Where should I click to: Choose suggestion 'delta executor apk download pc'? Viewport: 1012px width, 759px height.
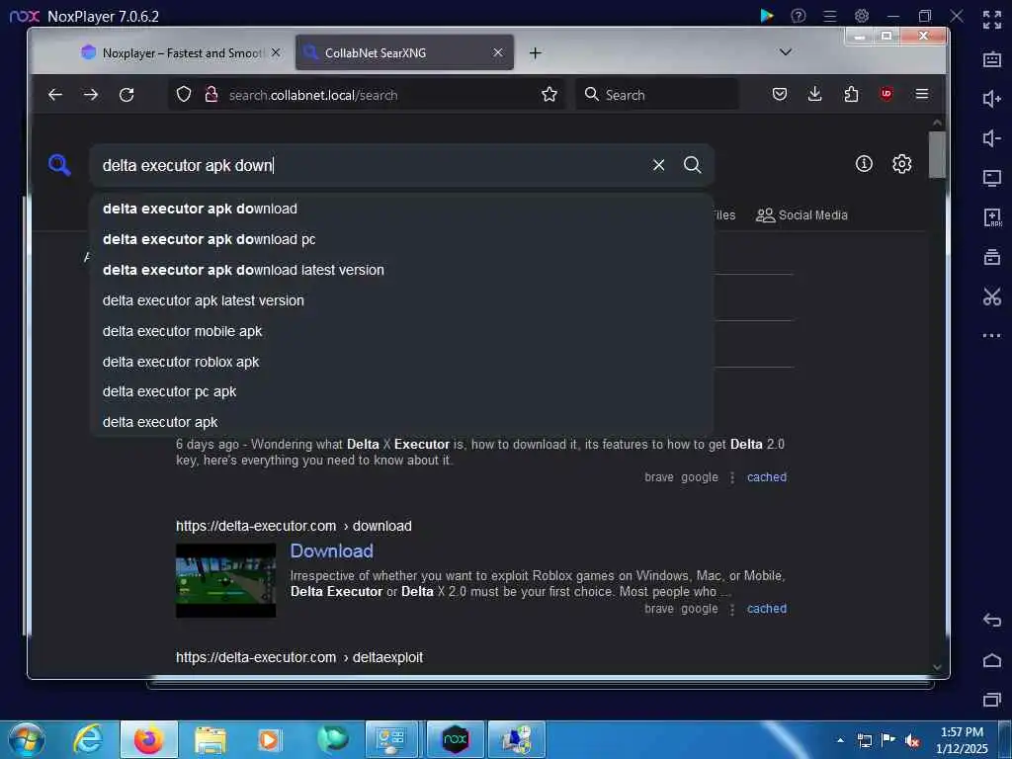coord(401,239)
